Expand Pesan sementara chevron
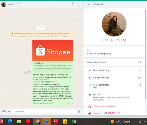This screenshot has width=147, height=125. tap(141, 85)
